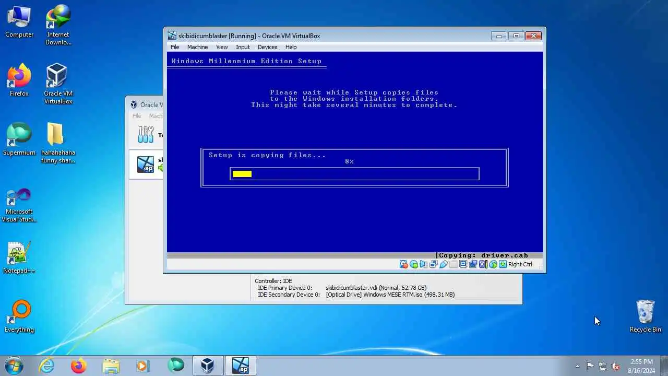
Task: Click the 8% progress percentage text
Action: point(350,161)
